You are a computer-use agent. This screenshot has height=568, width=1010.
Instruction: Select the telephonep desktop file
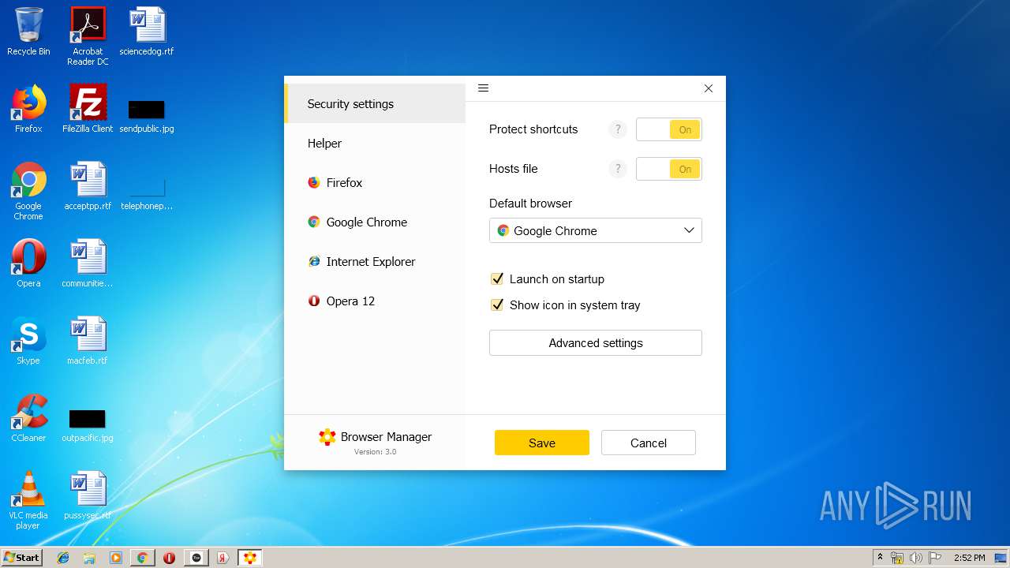click(x=147, y=194)
